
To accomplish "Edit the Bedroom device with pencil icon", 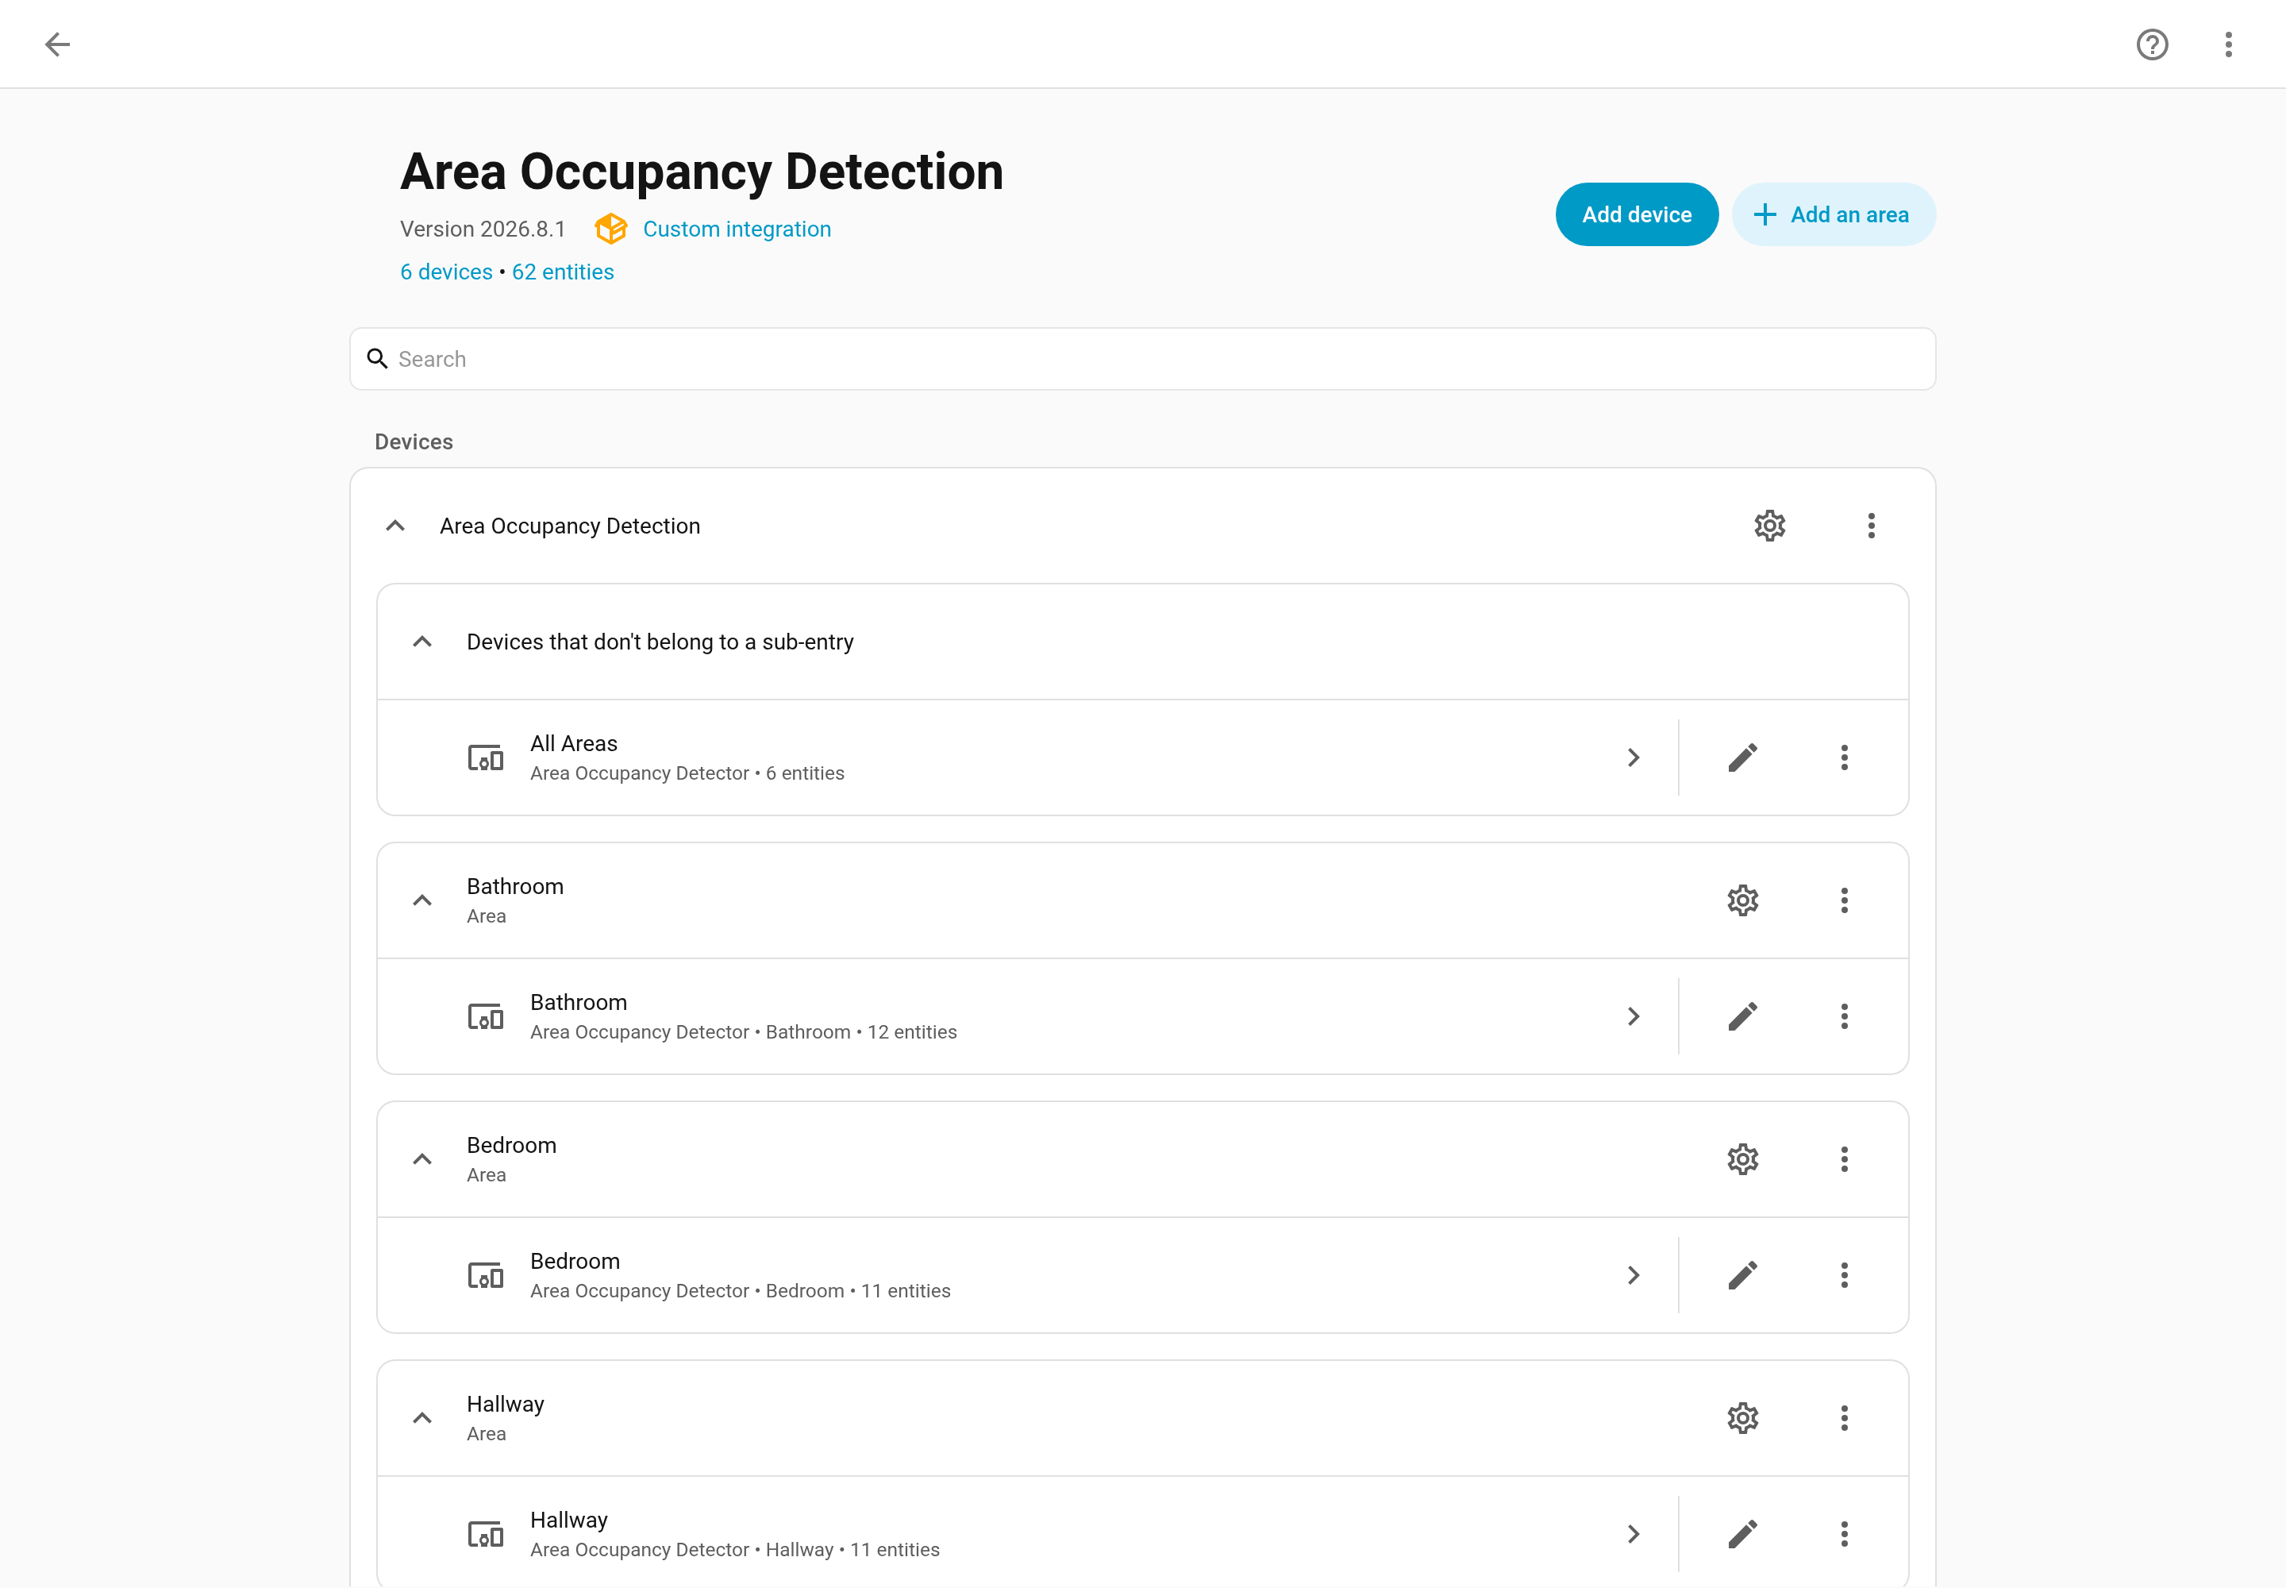I will point(1743,1274).
